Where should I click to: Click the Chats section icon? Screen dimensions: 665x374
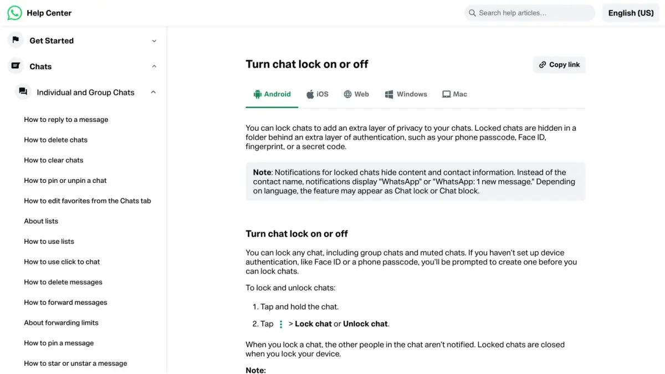16,66
